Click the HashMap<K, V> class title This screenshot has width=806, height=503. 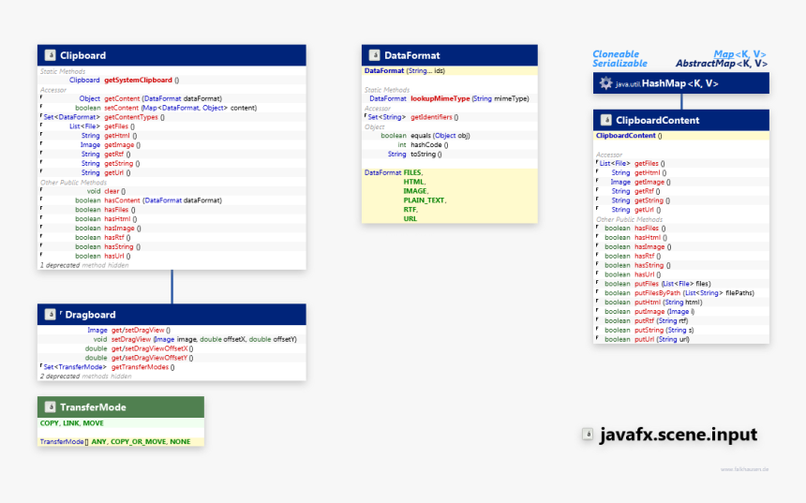(x=679, y=83)
